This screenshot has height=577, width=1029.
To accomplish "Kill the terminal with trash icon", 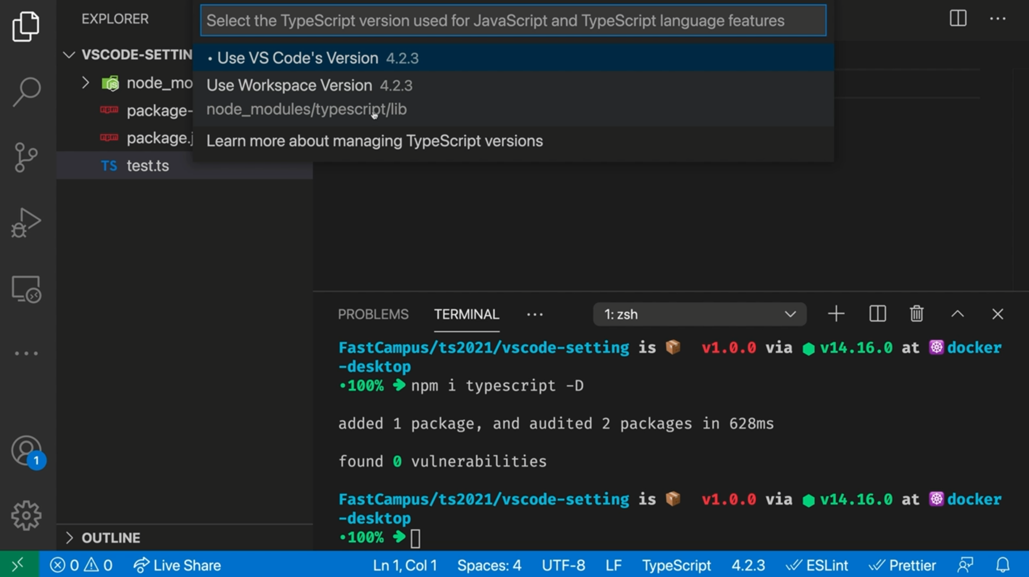I will click(x=916, y=314).
